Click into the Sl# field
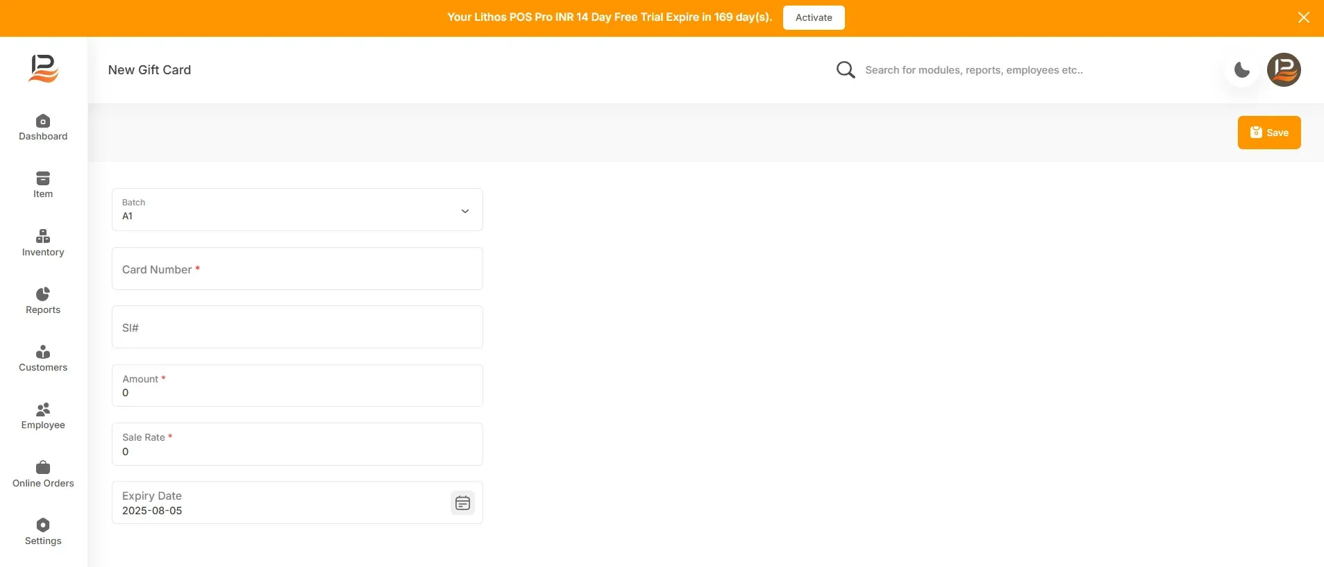 pyautogui.click(x=297, y=327)
